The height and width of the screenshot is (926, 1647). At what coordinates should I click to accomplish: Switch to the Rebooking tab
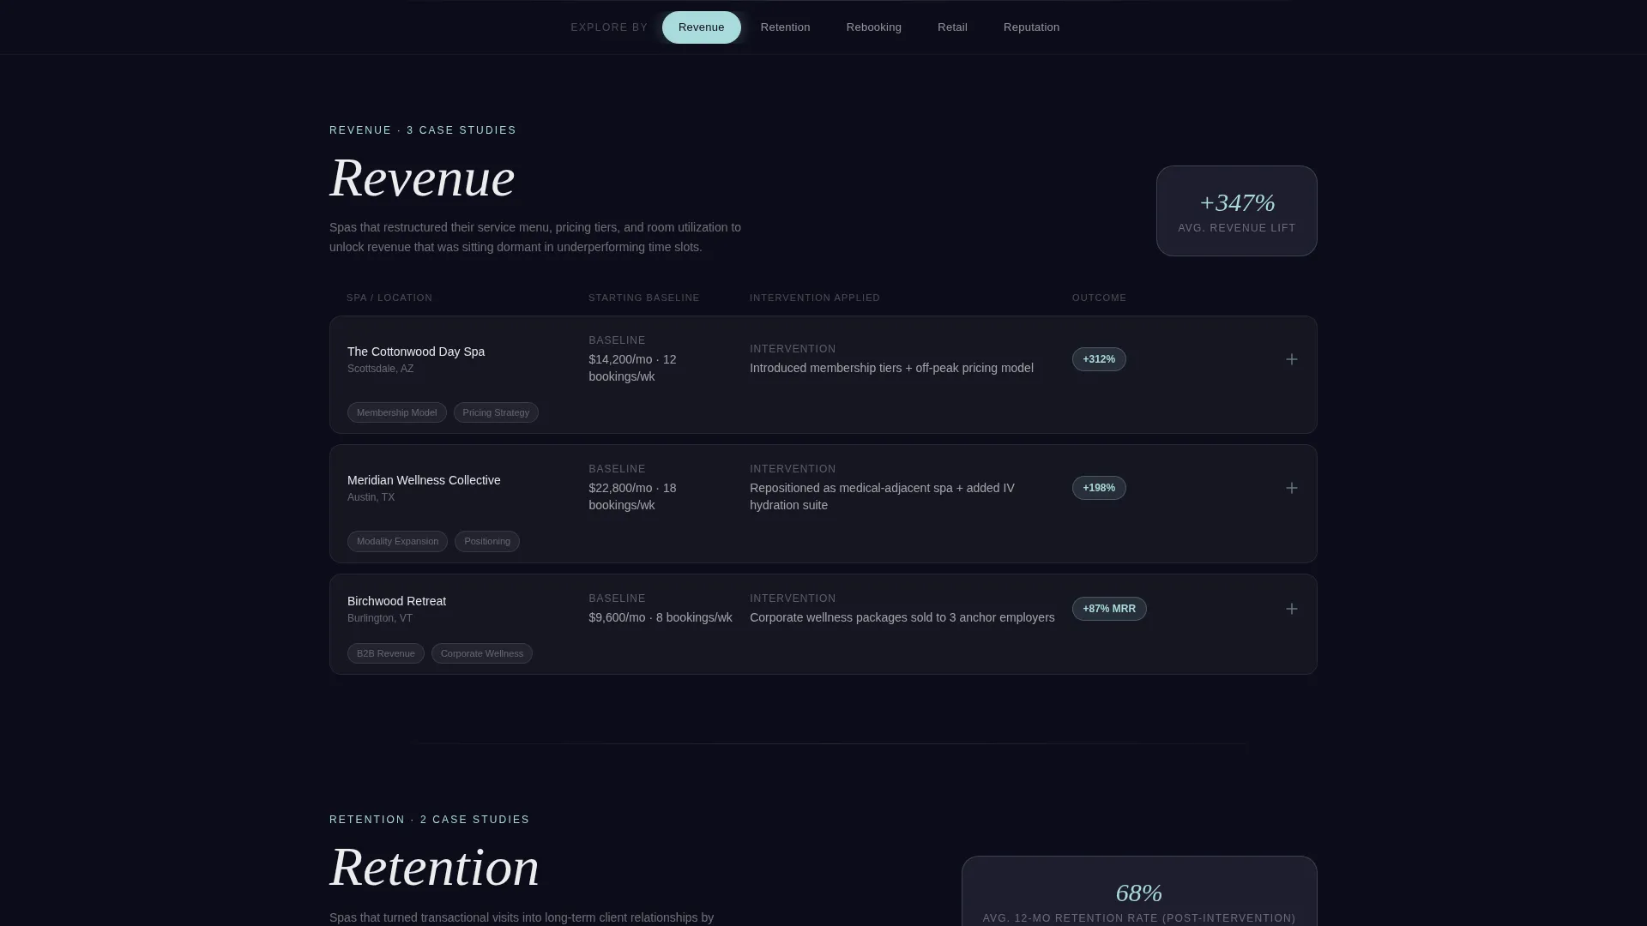pyautogui.click(x=873, y=27)
